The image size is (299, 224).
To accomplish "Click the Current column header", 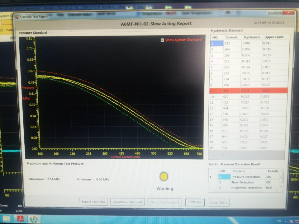I will tap(231, 37).
